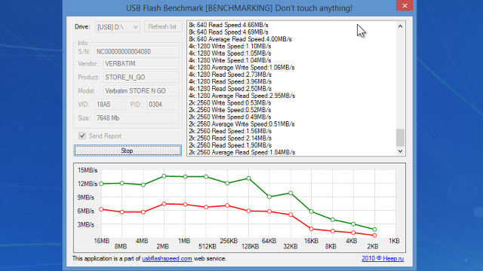The width and height of the screenshot is (483, 271).
Task: Open the usbflashspeed.com link
Action: click(167, 258)
